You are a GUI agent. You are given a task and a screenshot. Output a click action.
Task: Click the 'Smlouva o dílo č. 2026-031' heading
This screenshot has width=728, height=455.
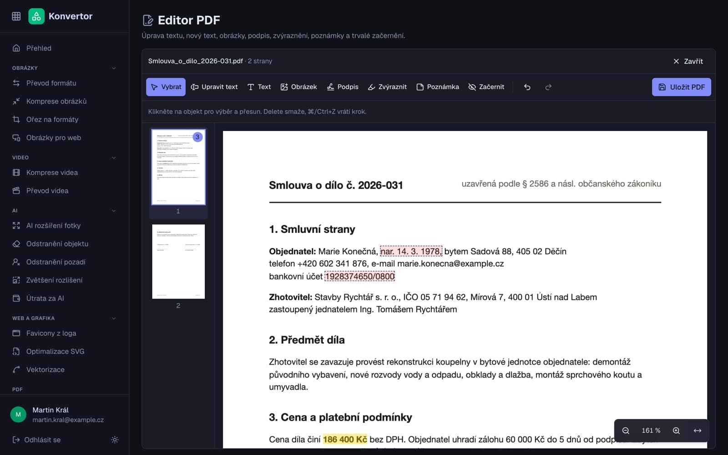click(x=336, y=185)
